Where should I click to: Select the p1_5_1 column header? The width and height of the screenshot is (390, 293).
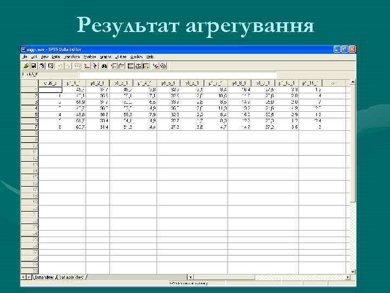(x=168, y=83)
